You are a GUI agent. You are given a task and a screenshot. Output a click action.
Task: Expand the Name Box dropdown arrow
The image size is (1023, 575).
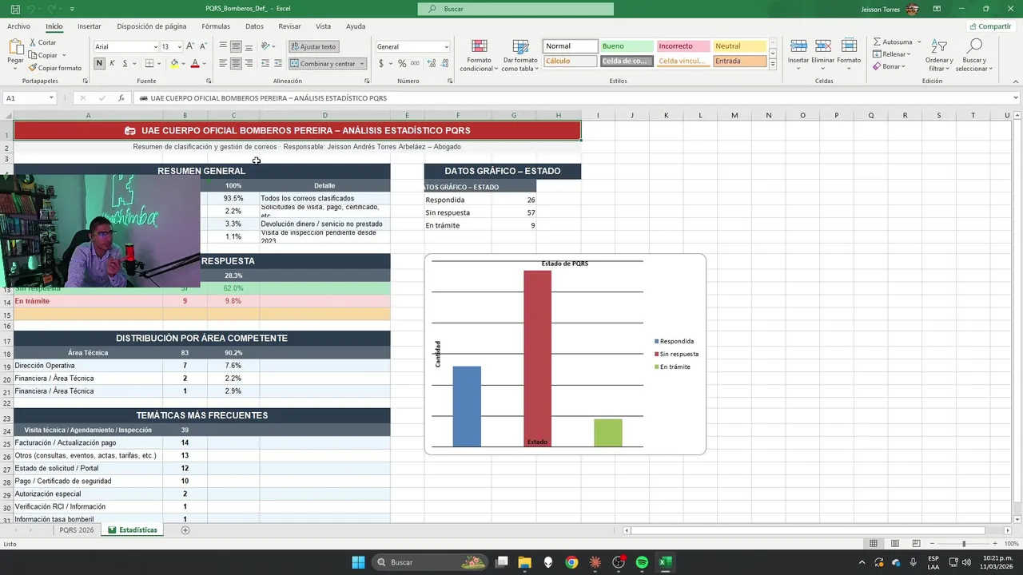pos(51,98)
